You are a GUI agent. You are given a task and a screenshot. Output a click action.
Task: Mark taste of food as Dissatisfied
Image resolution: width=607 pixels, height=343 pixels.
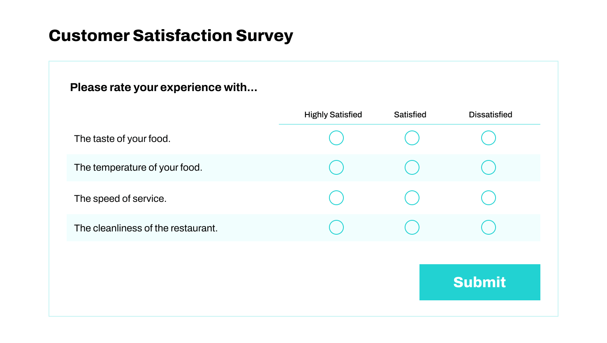(x=488, y=138)
